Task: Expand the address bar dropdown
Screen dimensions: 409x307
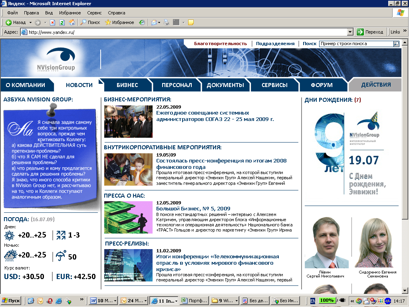Action: (x=350, y=32)
